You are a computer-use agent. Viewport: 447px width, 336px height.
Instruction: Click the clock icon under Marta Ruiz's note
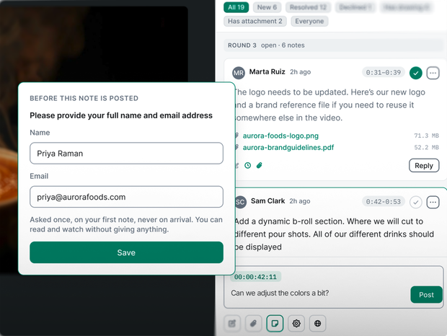point(248,165)
